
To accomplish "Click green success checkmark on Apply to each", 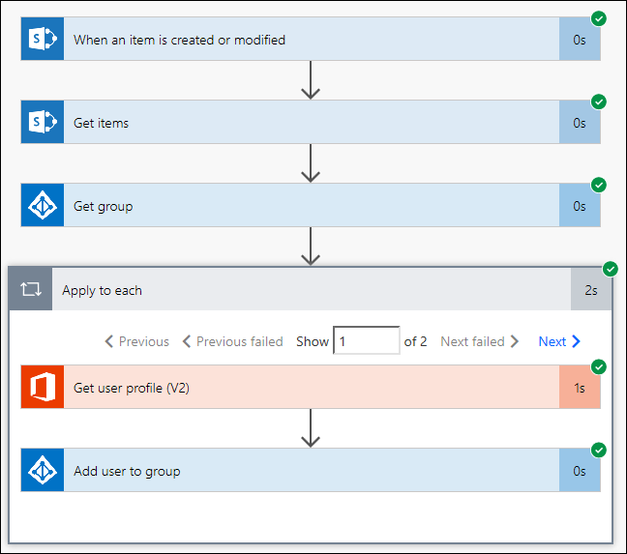I will tap(611, 269).
